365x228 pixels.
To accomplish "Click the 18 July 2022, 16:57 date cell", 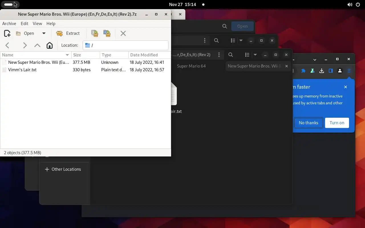I will [x=147, y=70].
